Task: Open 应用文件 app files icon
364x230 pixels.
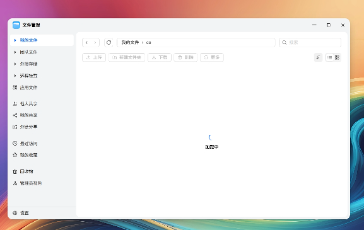Action: coord(15,88)
